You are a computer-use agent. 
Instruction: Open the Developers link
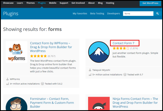[114, 13]
